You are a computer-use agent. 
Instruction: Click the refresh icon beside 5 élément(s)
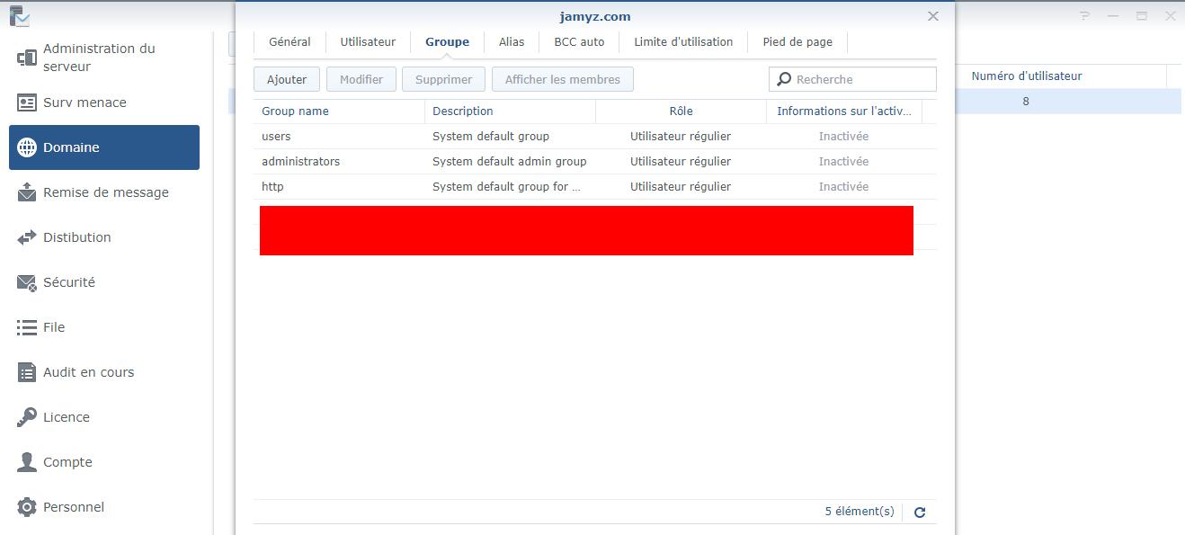tap(920, 512)
